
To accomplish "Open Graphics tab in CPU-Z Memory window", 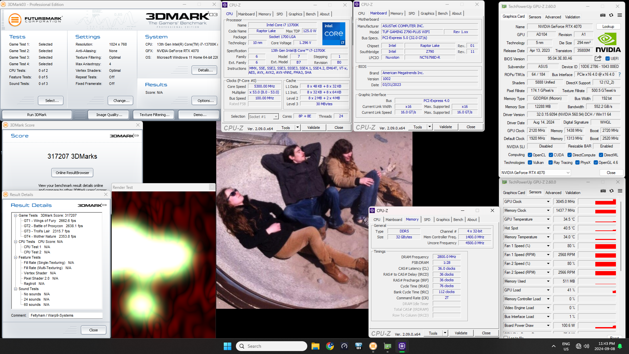I will (443, 220).
